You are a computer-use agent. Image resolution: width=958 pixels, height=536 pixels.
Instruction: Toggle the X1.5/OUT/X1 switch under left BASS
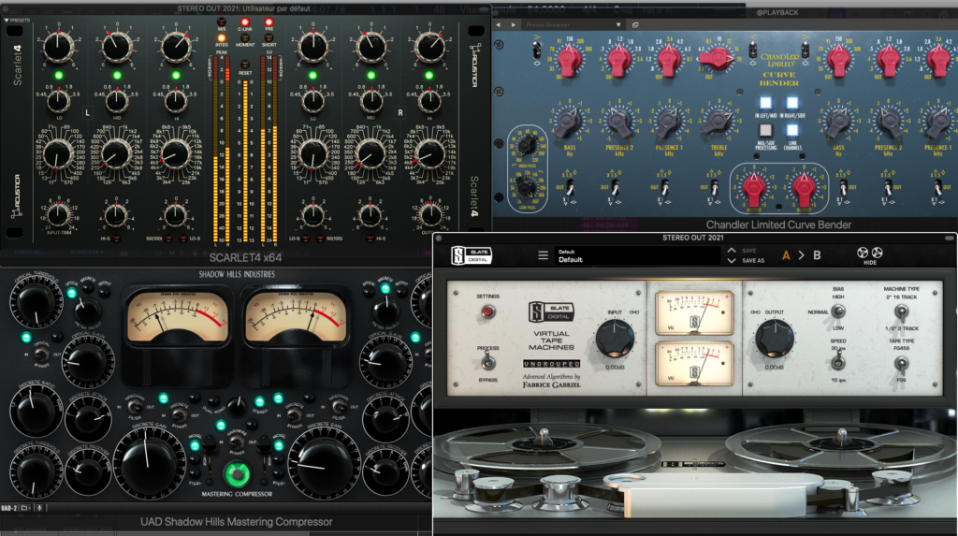pos(568,187)
